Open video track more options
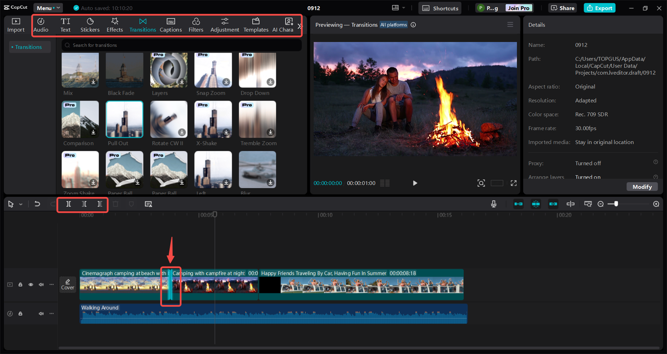 tap(51, 285)
